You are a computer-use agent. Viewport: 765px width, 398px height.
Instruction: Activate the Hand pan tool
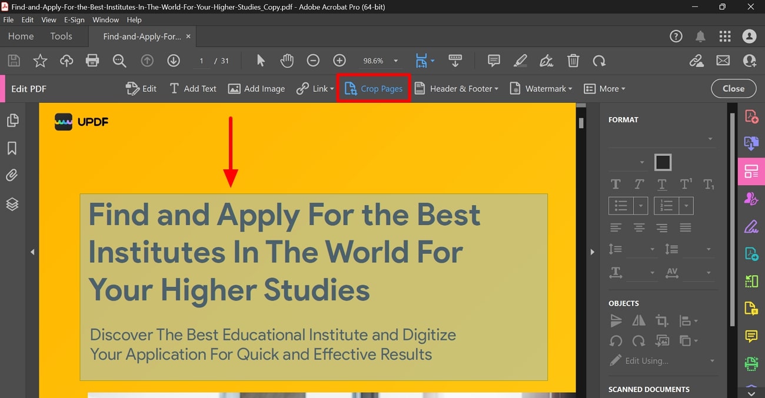pos(287,61)
